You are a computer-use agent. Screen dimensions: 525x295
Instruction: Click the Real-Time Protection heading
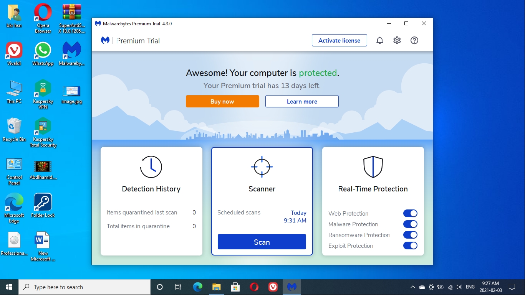pos(373,189)
